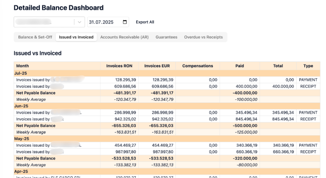Select the Jul-25 month group row

tap(22, 73)
